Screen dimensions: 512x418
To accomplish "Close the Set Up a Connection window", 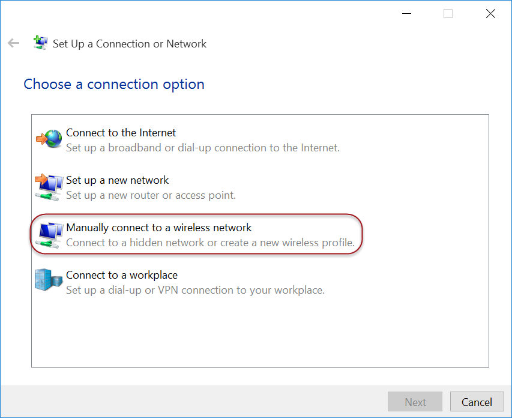I will [490, 14].
